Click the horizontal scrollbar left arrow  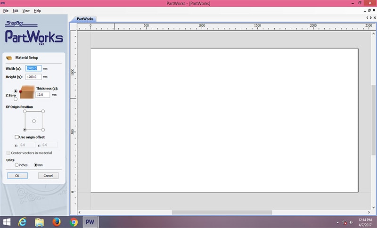tap(80, 212)
